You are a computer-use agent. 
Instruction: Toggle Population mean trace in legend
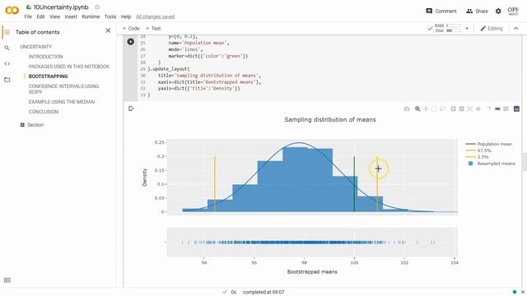click(x=488, y=144)
